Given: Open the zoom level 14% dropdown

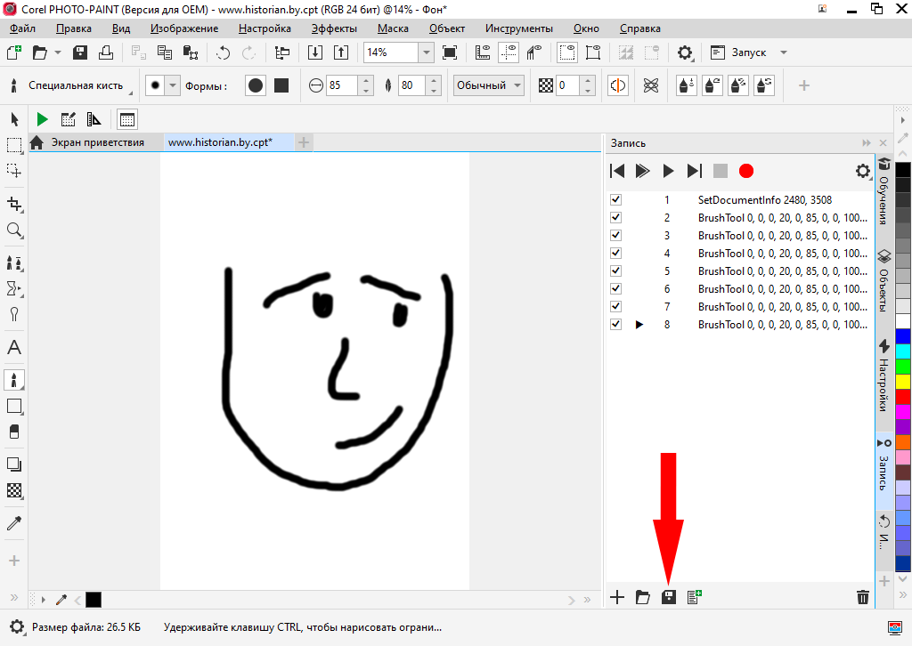Looking at the screenshot, I should point(427,52).
